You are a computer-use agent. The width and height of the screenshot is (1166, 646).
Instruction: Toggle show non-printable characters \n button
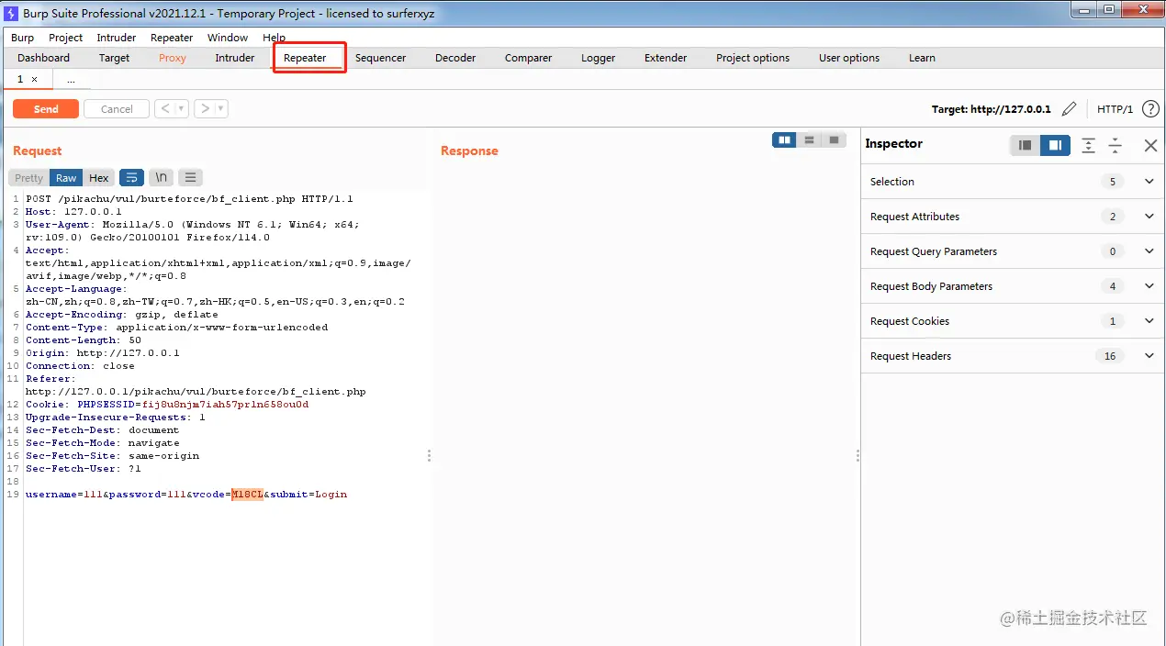tap(162, 178)
